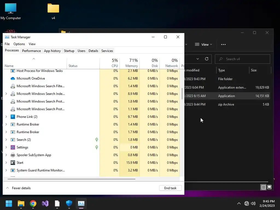The image size is (280, 210).
Task: Click the End task button
Action: click(x=170, y=188)
